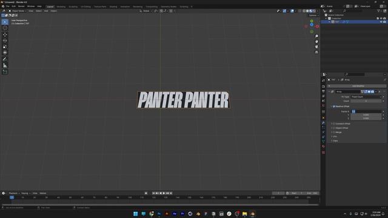Switch to the Modeling workspace tab
This screenshot has height=218, width=388.
[x=61, y=7]
